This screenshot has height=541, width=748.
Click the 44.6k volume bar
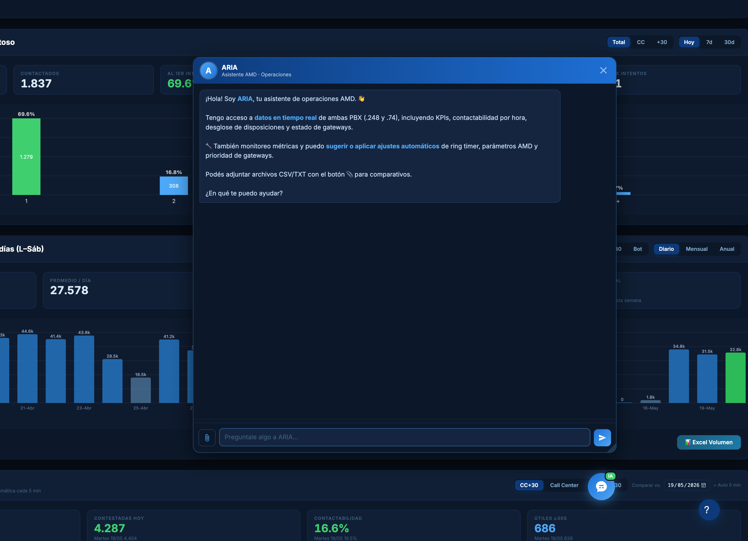coord(27,369)
